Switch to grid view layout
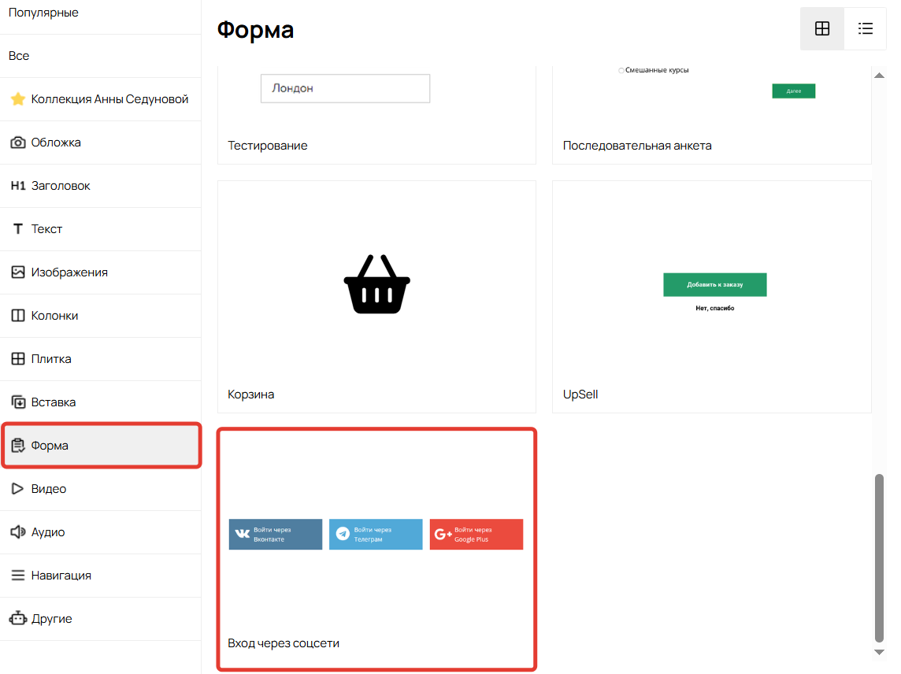This screenshot has height=674, width=901. (821, 29)
